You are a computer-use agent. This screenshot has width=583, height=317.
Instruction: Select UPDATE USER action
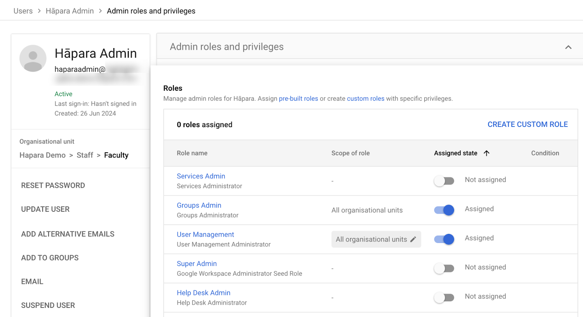(45, 209)
